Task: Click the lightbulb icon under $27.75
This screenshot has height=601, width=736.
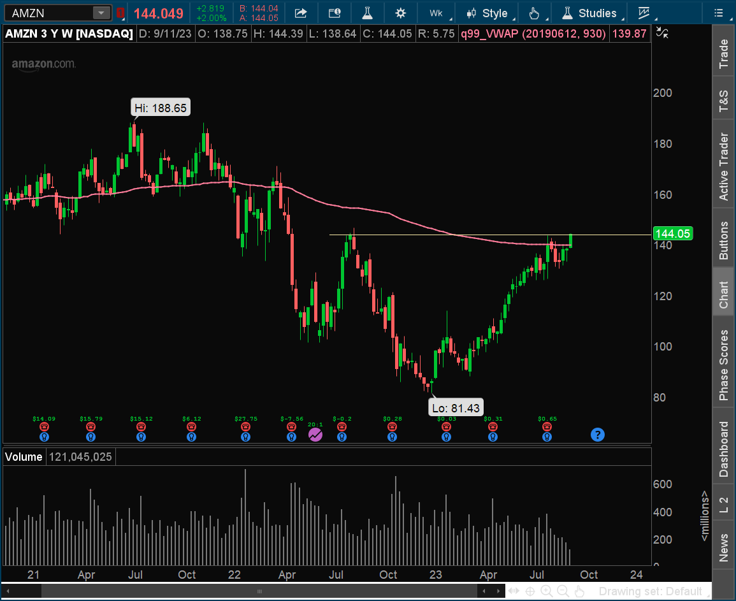Action: pyautogui.click(x=245, y=437)
